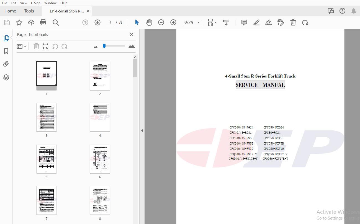Image resolution: width=360 pixels, height=224 pixels.
Task: Open the Help question mark icon
Action: click(342, 11)
